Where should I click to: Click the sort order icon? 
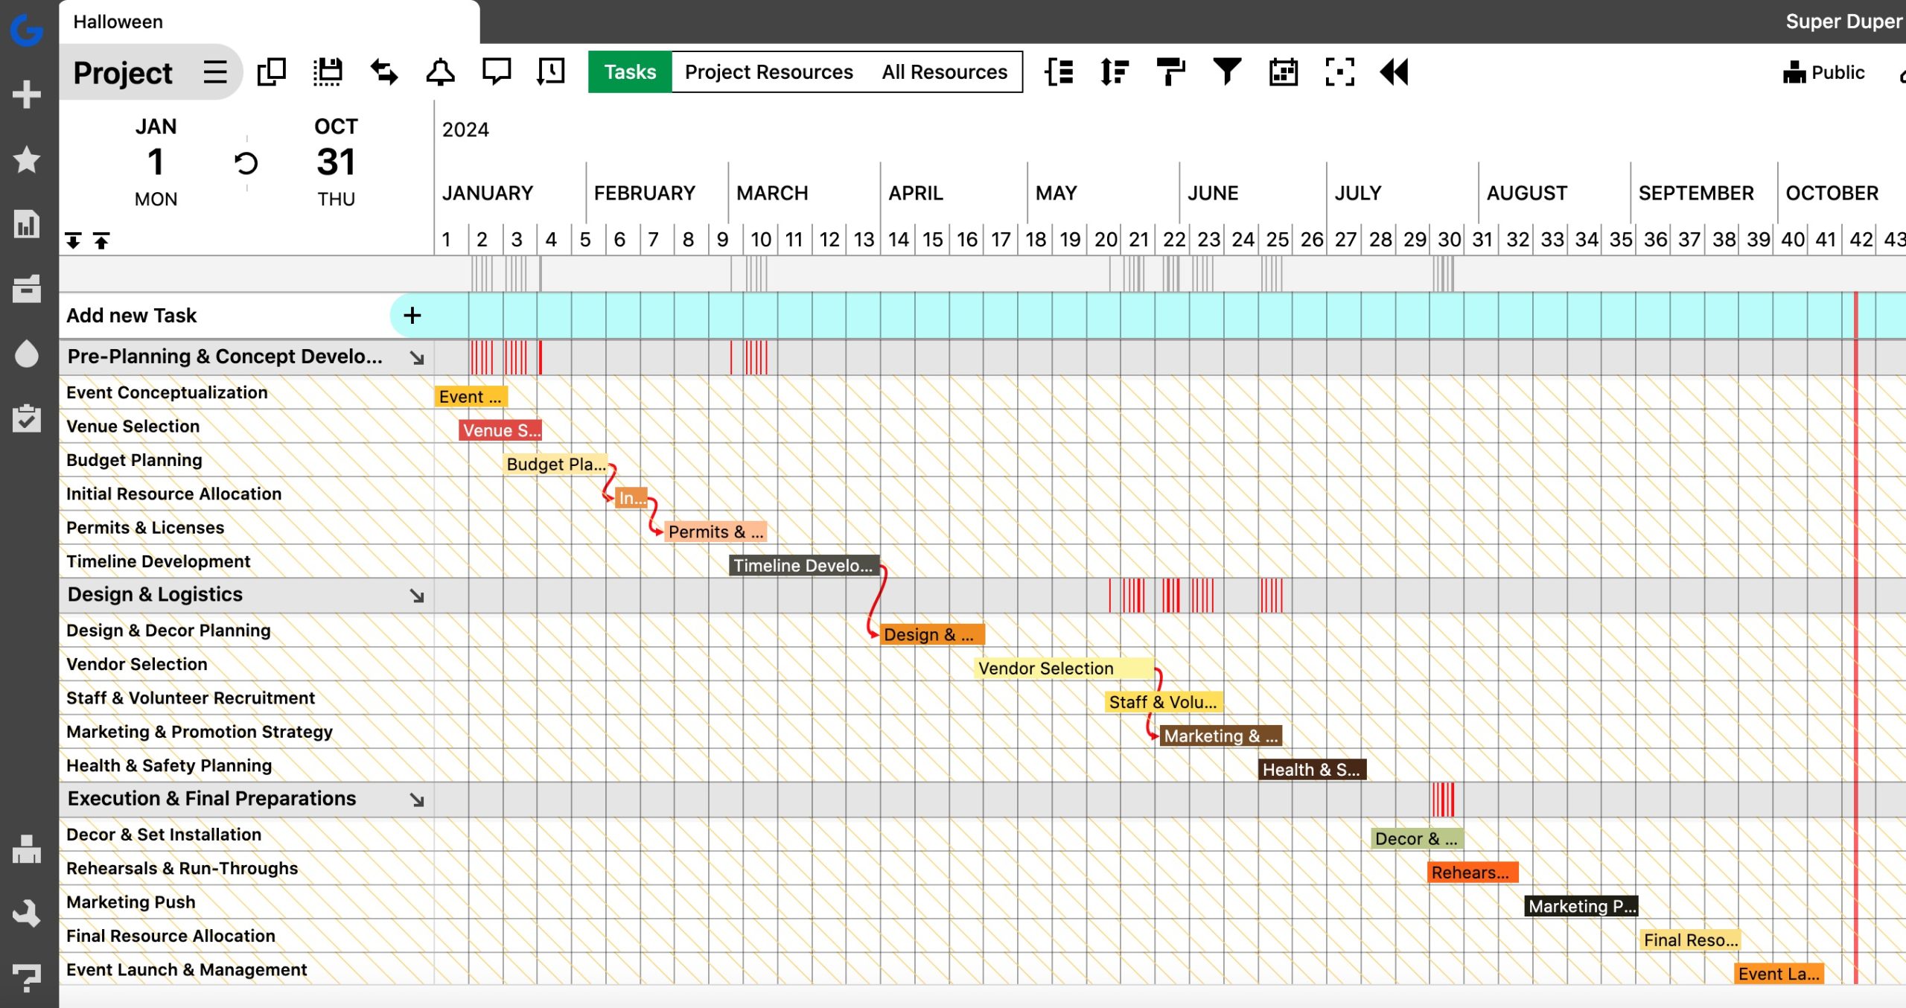click(1115, 72)
